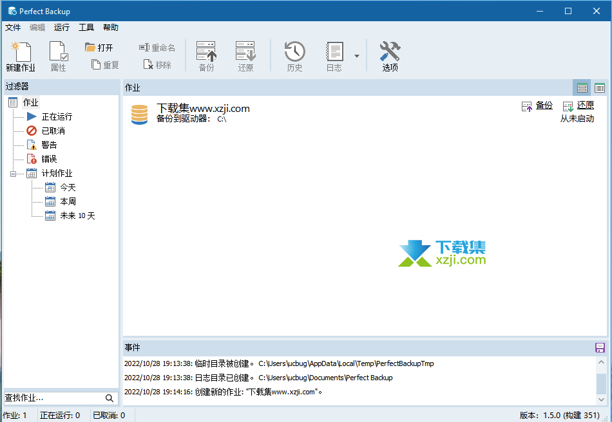The height and width of the screenshot is (422, 612).
Task: Filter jobs by 错误
Action: click(x=49, y=159)
